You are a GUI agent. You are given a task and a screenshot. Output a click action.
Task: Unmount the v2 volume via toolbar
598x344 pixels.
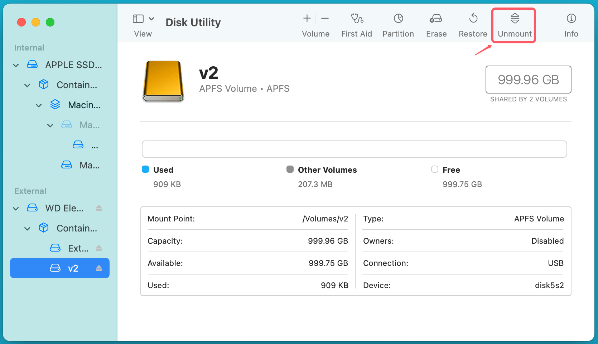[514, 24]
